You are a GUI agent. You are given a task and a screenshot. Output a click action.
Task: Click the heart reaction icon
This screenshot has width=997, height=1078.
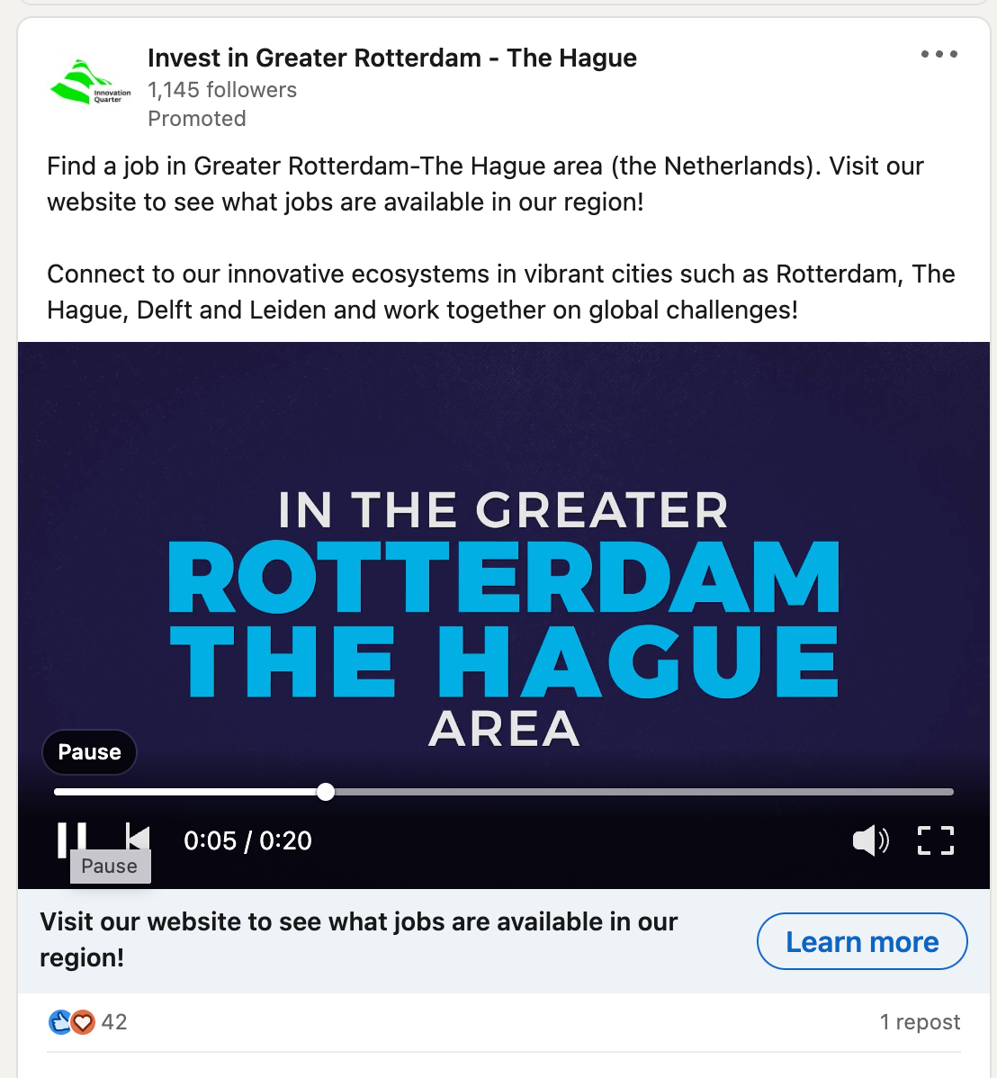tap(83, 1022)
